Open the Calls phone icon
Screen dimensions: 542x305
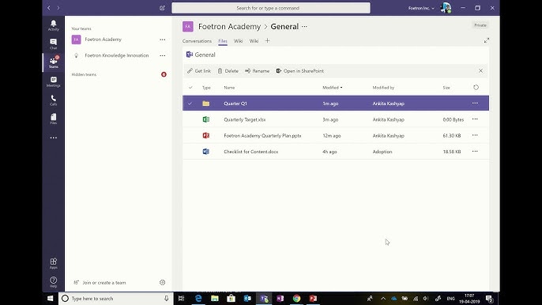pyautogui.click(x=53, y=100)
